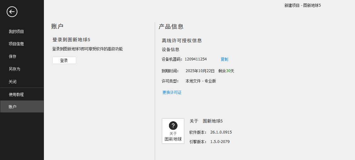Click the 复制 link beside machine code
Viewport: 355px width, 160px height.
pyautogui.click(x=224, y=59)
